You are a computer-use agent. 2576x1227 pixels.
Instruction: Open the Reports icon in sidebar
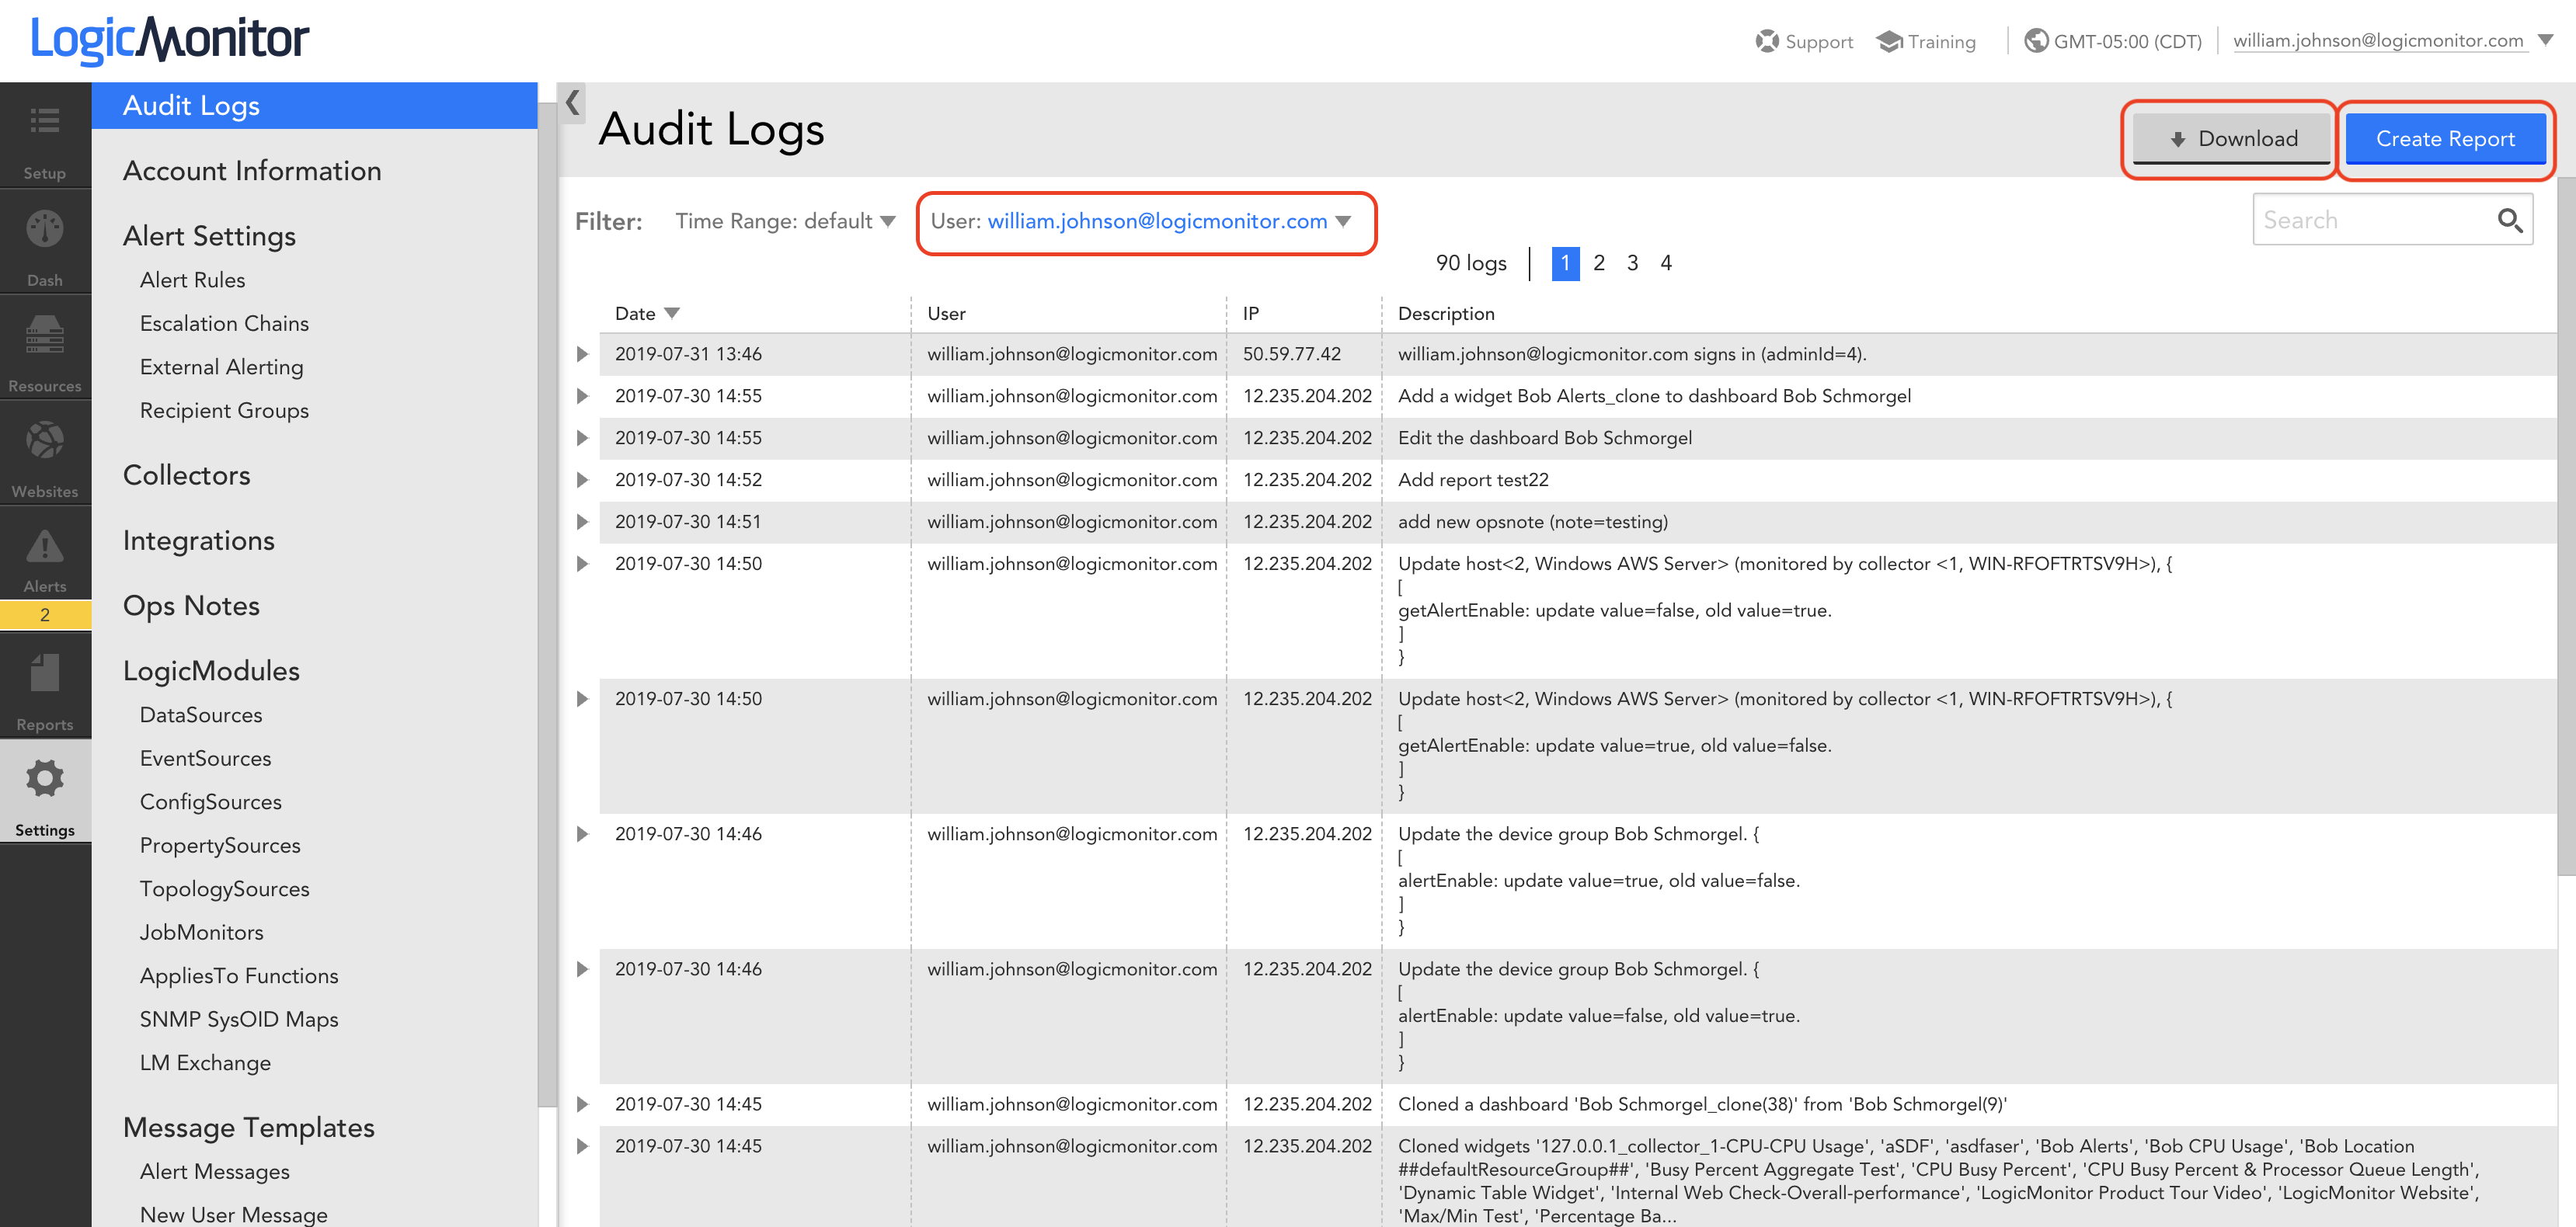click(x=45, y=673)
